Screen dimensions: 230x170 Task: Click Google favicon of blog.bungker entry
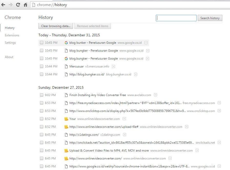tap(66, 59)
